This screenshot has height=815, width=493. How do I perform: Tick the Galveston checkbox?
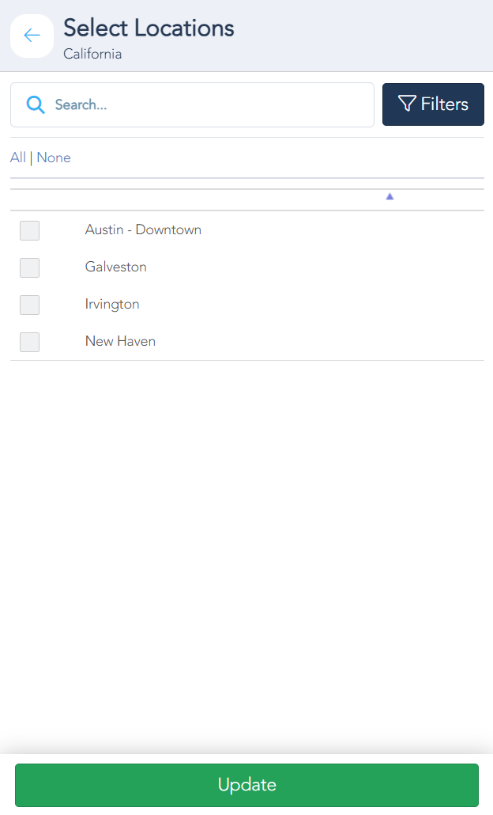pyautogui.click(x=29, y=267)
